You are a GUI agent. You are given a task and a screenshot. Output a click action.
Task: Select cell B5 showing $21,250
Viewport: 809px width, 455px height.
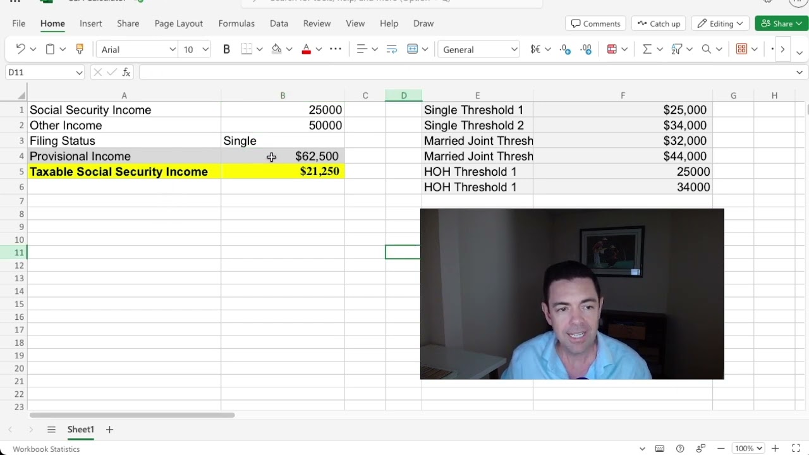tap(283, 171)
